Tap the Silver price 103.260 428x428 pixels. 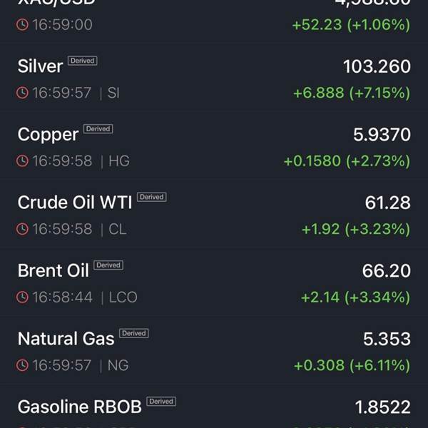[377, 66]
